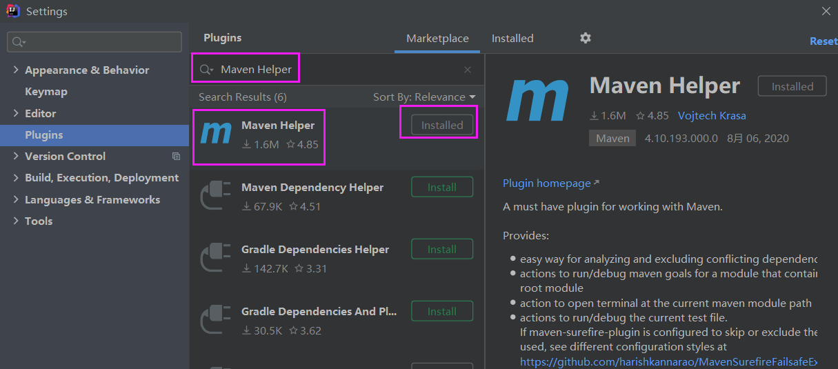Click the search magnifier icon in plugin search

point(206,70)
